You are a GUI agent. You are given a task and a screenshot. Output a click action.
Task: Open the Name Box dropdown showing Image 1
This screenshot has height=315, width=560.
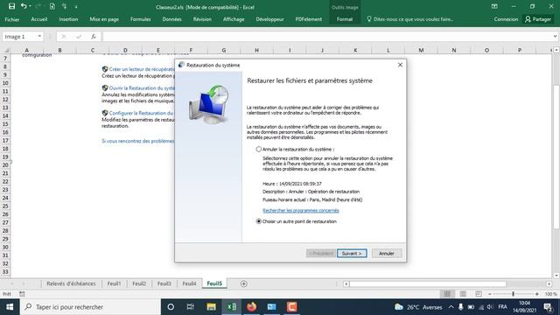tap(39, 37)
